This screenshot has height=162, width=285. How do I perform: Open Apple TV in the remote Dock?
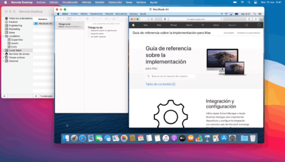tap(182, 138)
